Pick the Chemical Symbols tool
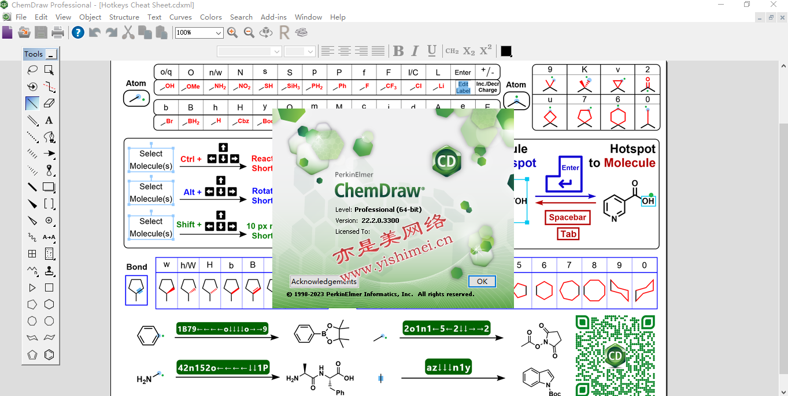Viewport: 788px width, 396px height. (49, 221)
